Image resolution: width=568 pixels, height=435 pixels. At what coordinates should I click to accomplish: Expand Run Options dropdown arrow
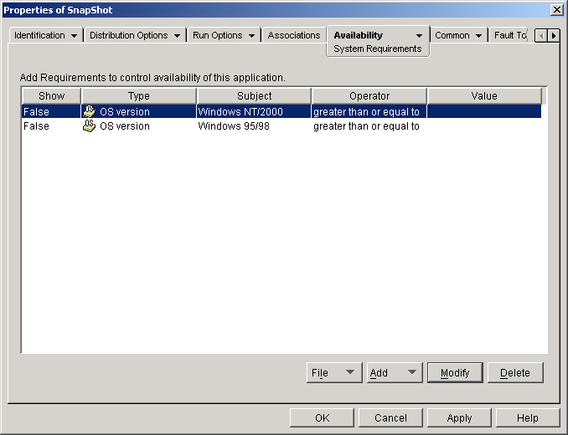pyautogui.click(x=252, y=36)
